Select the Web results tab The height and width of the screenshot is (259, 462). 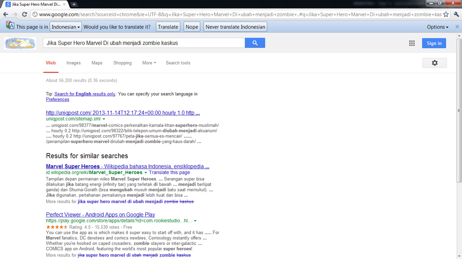[51, 63]
